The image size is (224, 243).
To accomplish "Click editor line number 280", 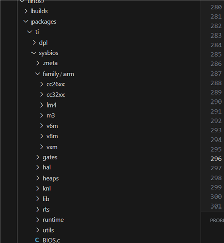I will point(216,7).
